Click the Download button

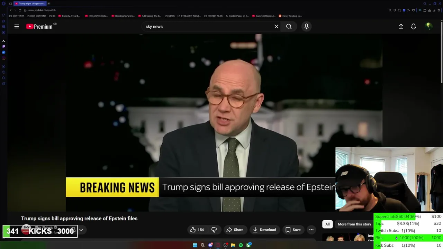pos(264,230)
